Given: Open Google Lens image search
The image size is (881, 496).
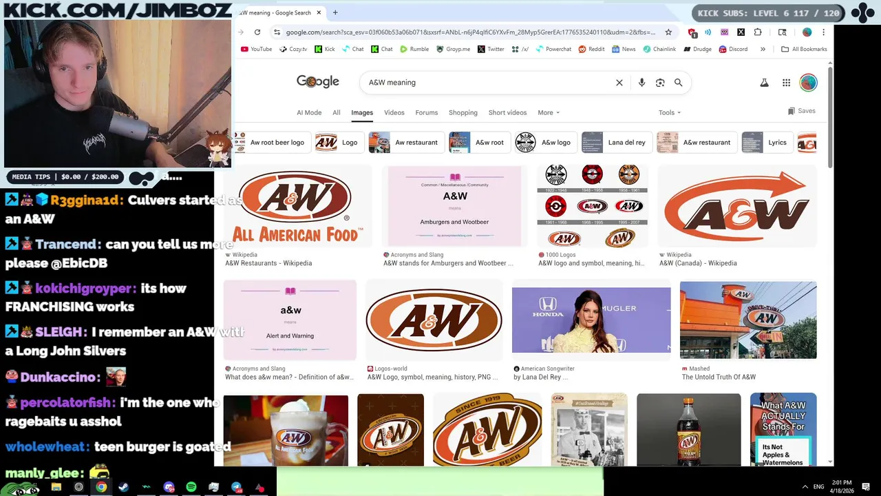Looking at the screenshot, I should (x=660, y=83).
